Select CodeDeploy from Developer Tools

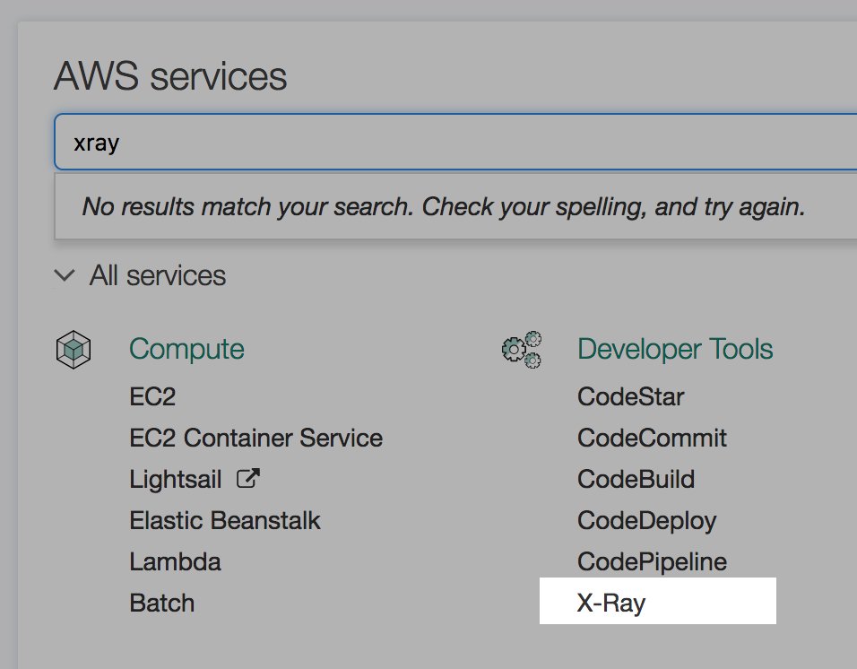[x=647, y=521]
